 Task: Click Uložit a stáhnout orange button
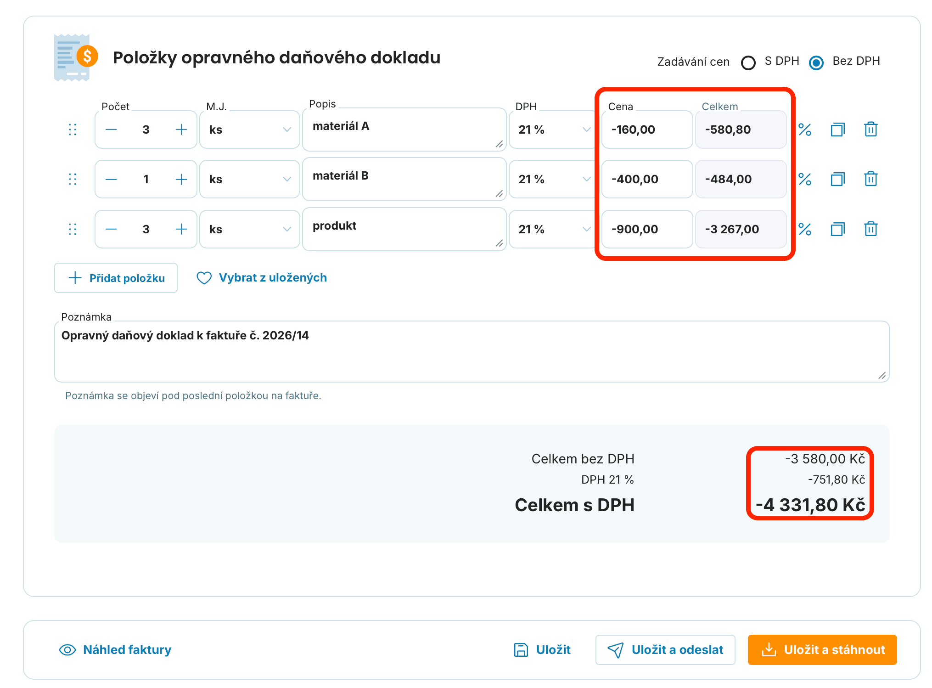click(x=822, y=650)
